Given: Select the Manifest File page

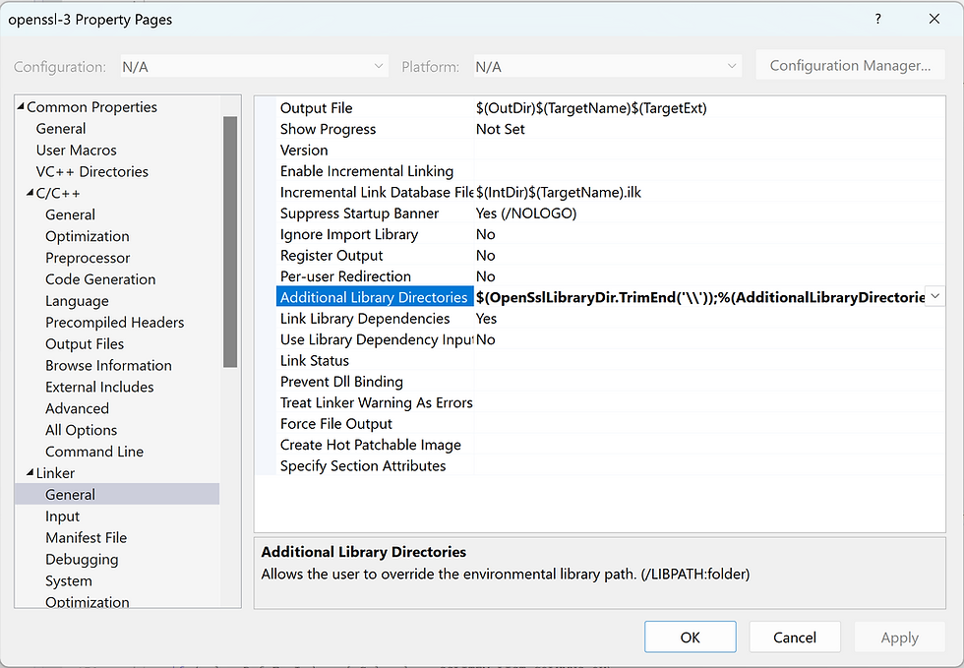Looking at the screenshot, I should tap(87, 537).
